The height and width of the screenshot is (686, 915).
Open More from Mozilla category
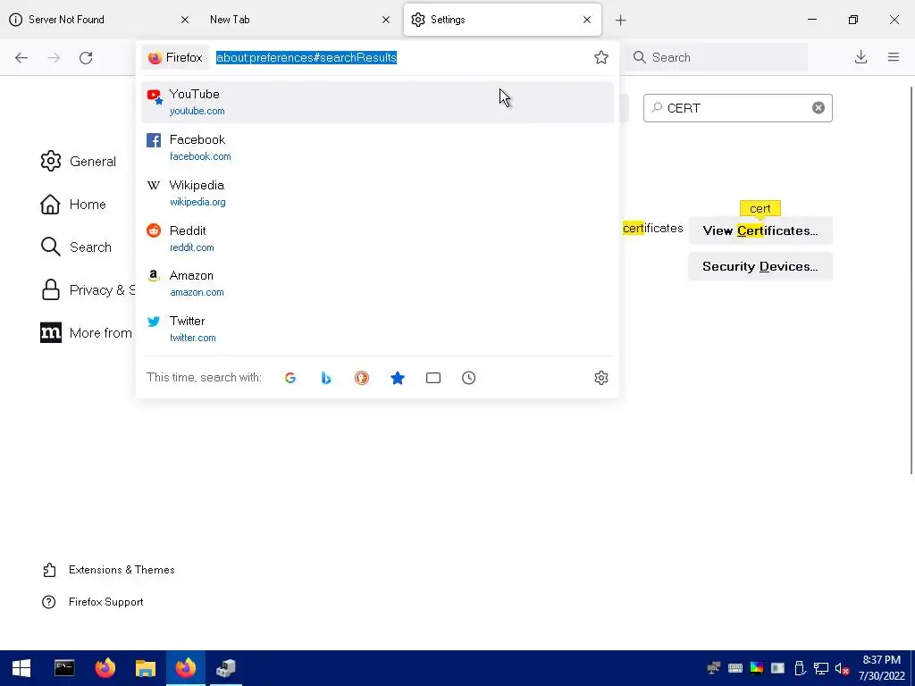(x=87, y=333)
